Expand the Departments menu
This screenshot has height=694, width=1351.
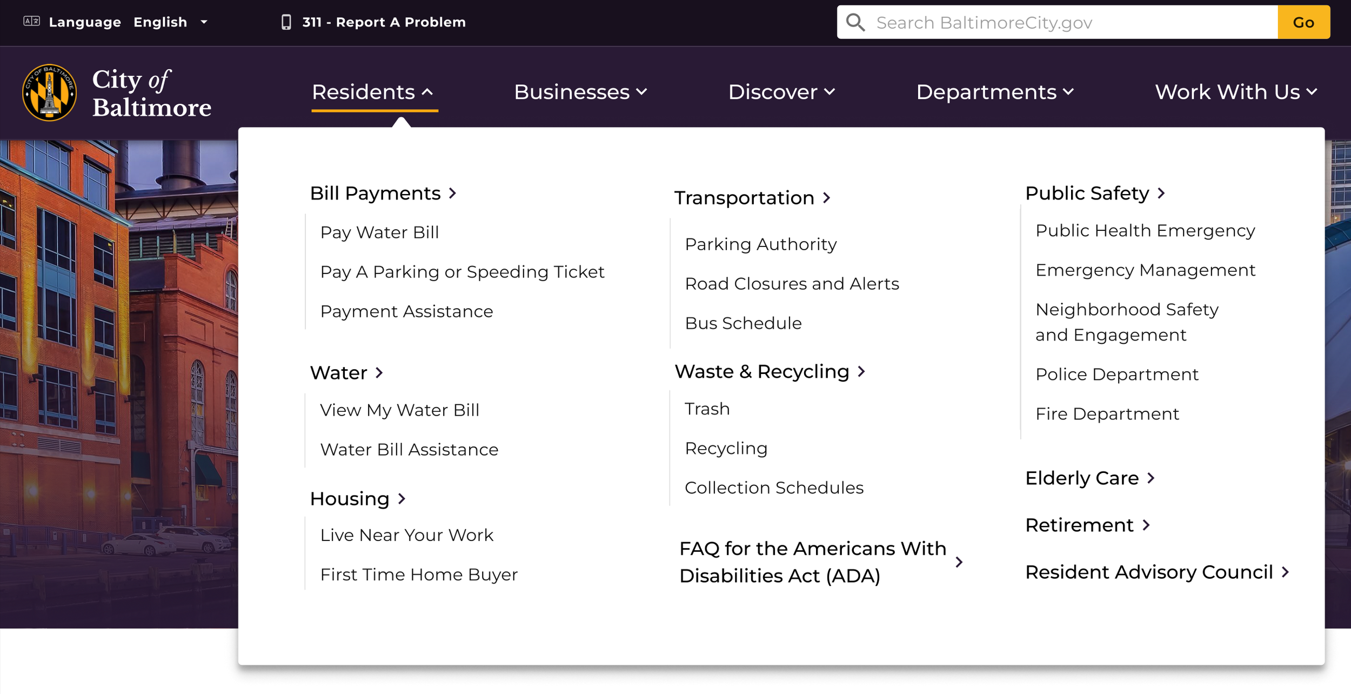(x=994, y=92)
